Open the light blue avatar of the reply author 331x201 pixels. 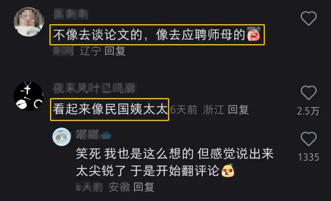62,137
